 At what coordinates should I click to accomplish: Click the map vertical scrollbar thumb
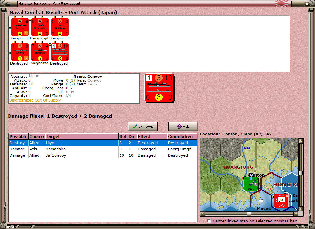coord(301,173)
